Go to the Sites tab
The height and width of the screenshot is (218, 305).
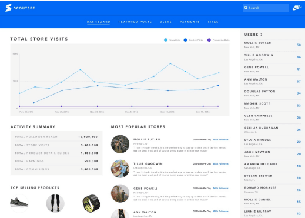213,22
